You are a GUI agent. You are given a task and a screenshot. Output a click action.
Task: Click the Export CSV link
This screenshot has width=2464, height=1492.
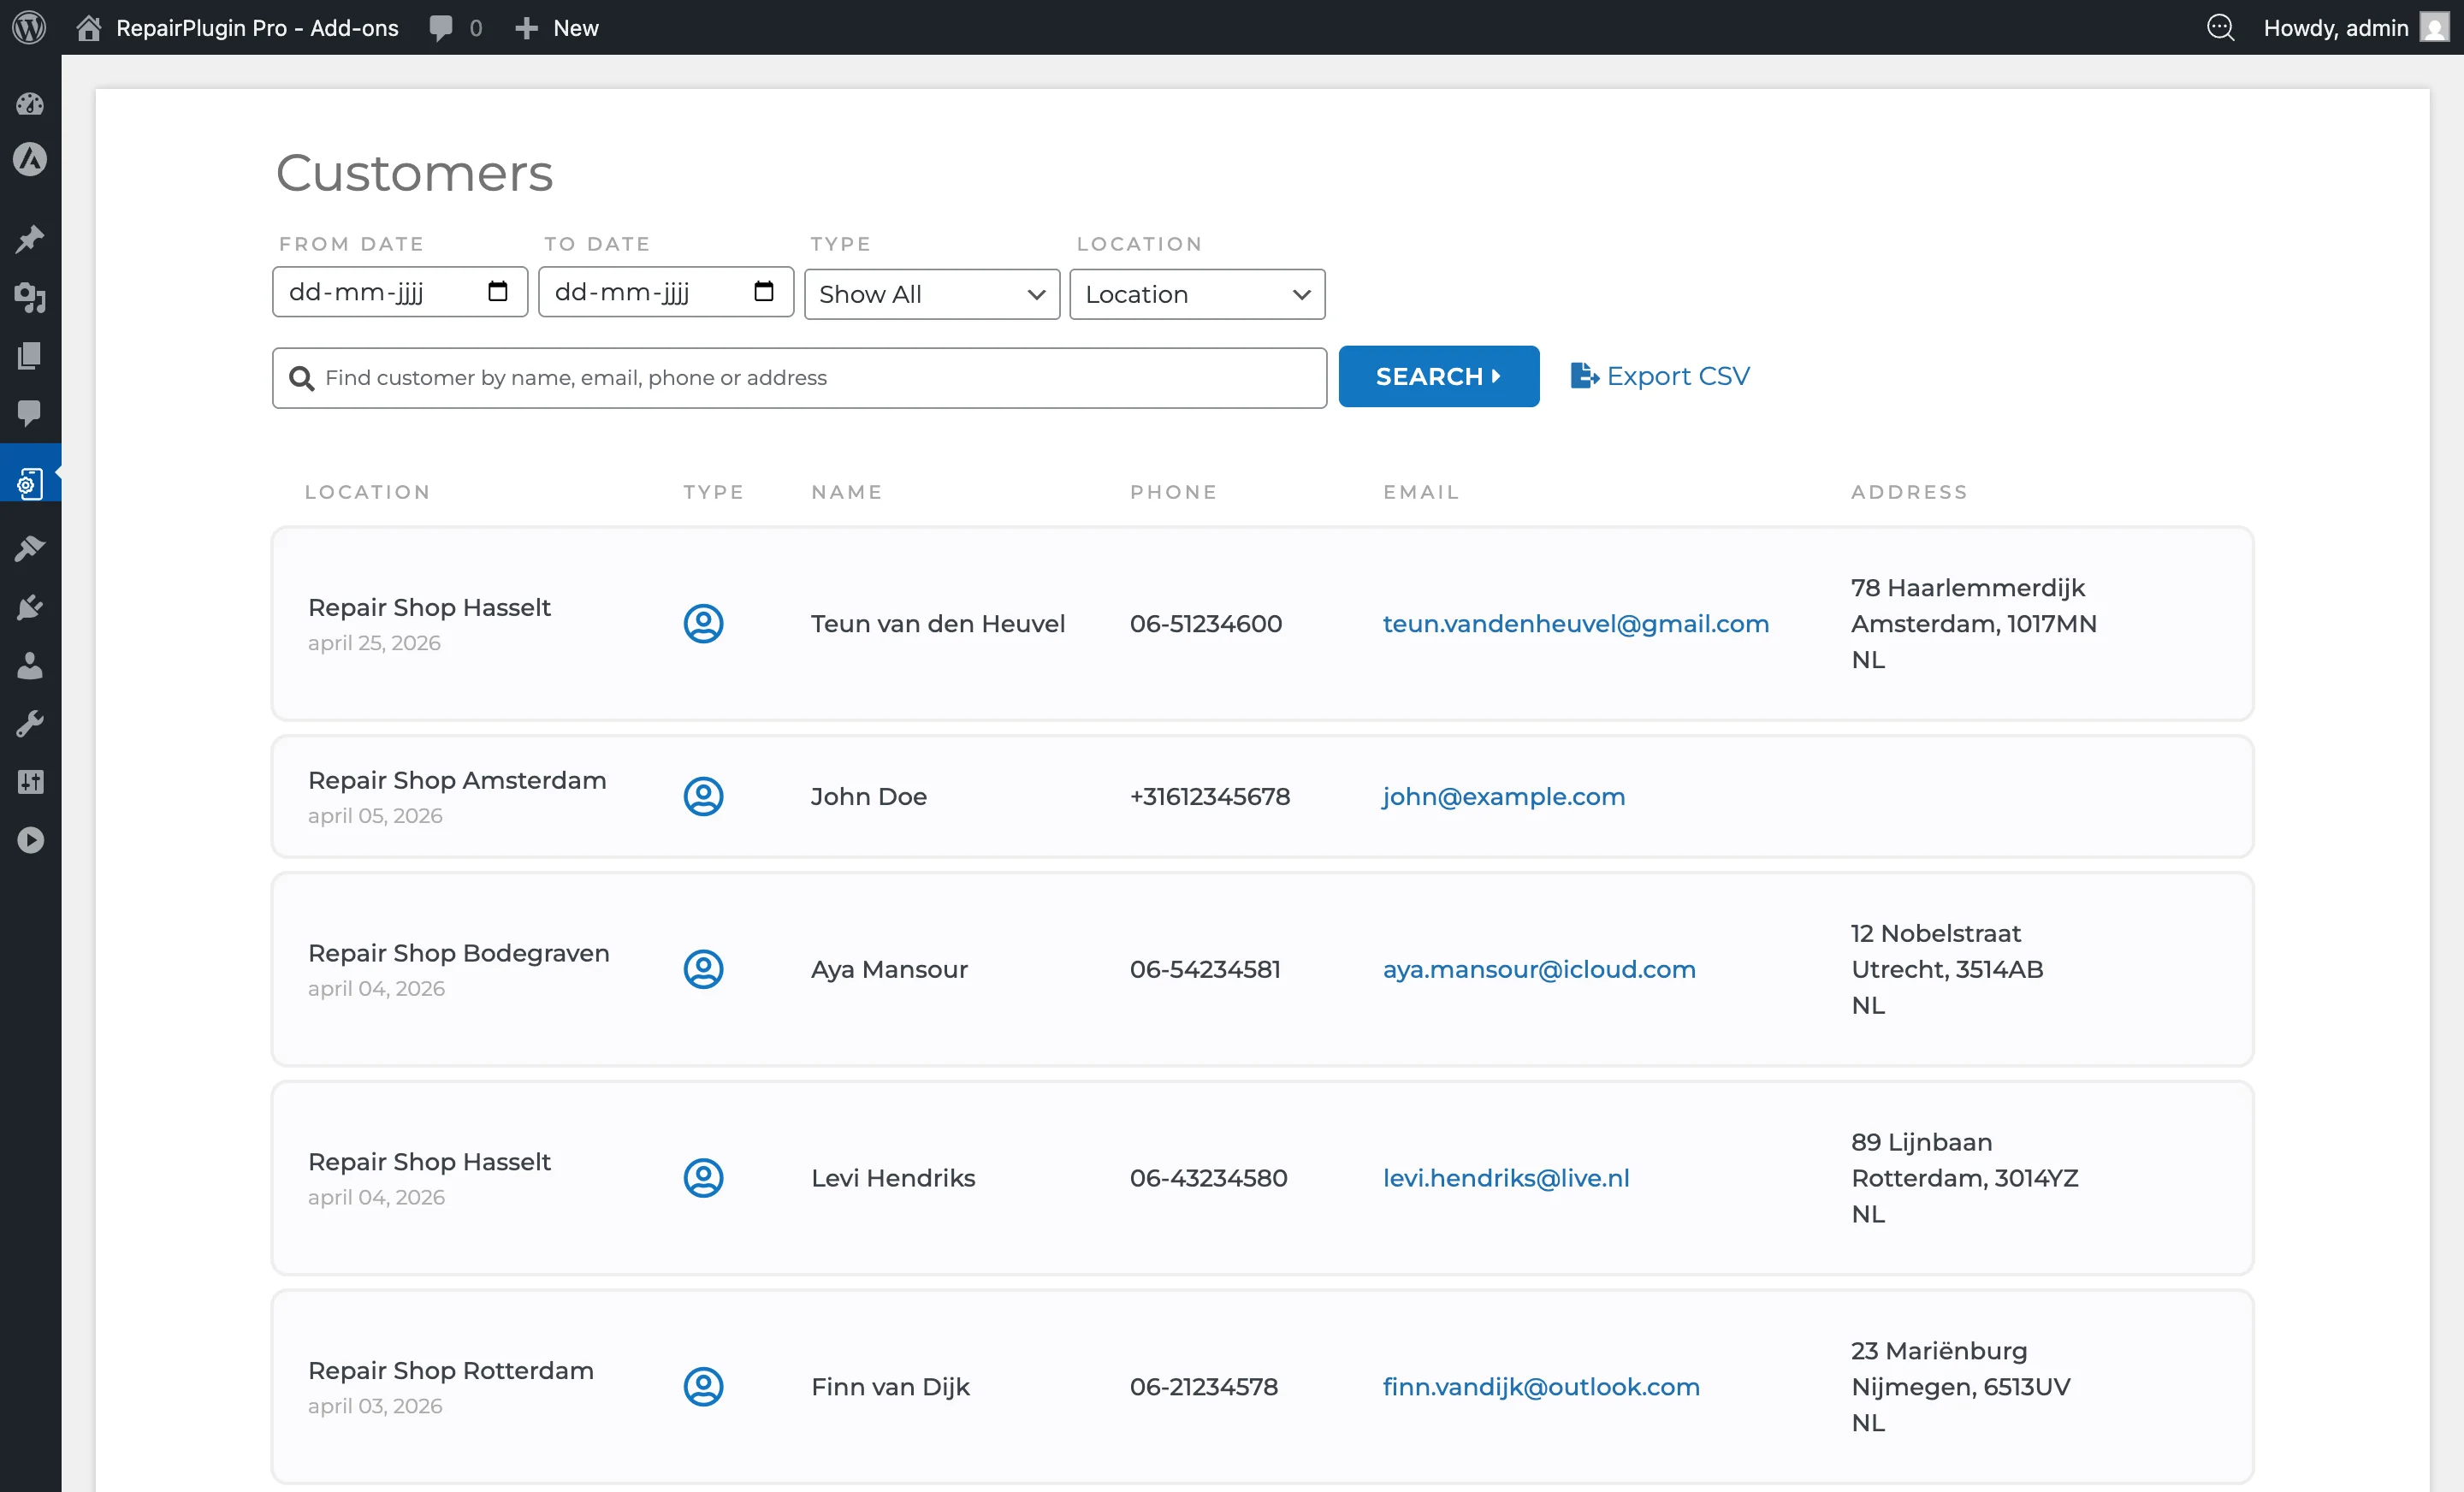pyautogui.click(x=1658, y=375)
